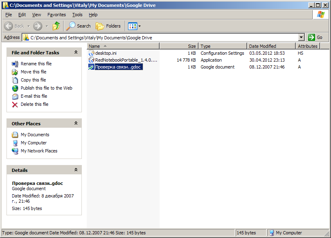Open the Favorites menu
Screen dimensions: 331x238
coord(56,15)
